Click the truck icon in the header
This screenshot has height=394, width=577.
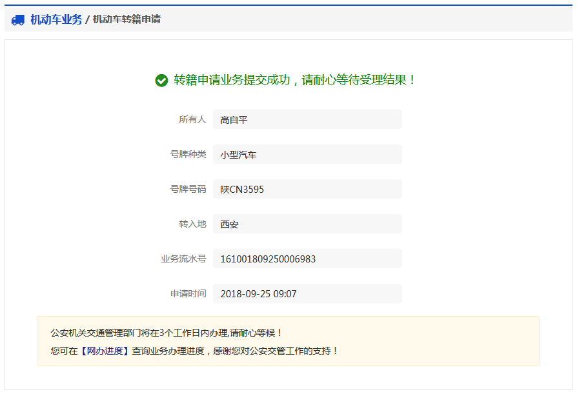(18, 20)
